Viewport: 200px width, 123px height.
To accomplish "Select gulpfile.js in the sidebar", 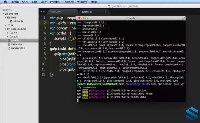I will (x=19, y=40).
